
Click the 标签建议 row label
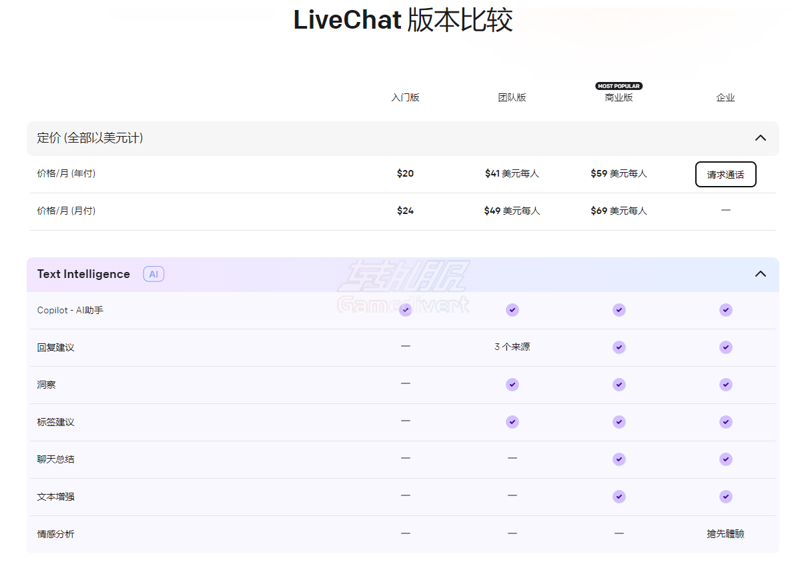[55, 423]
